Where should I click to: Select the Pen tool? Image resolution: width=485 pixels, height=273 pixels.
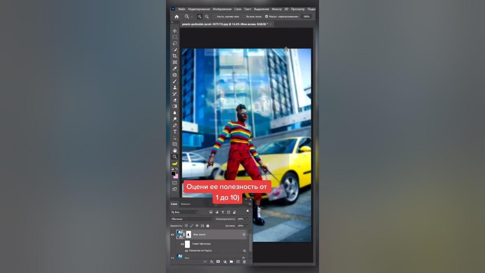[x=175, y=125]
